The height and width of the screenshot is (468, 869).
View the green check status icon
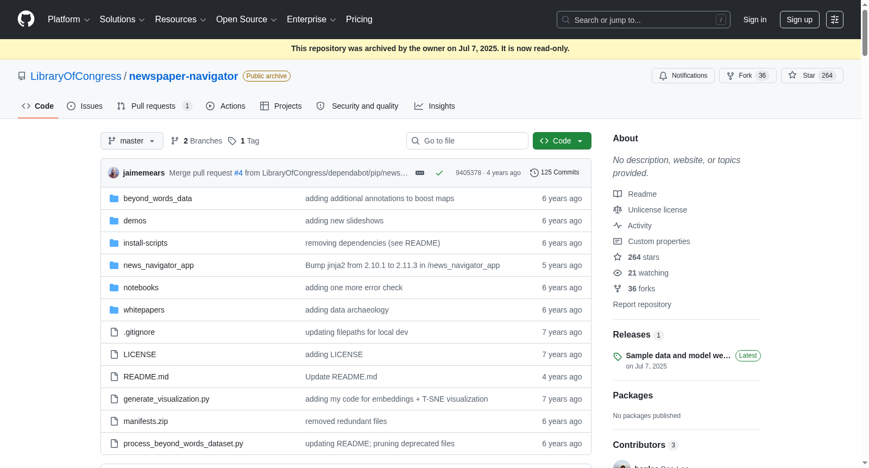point(439,173)
